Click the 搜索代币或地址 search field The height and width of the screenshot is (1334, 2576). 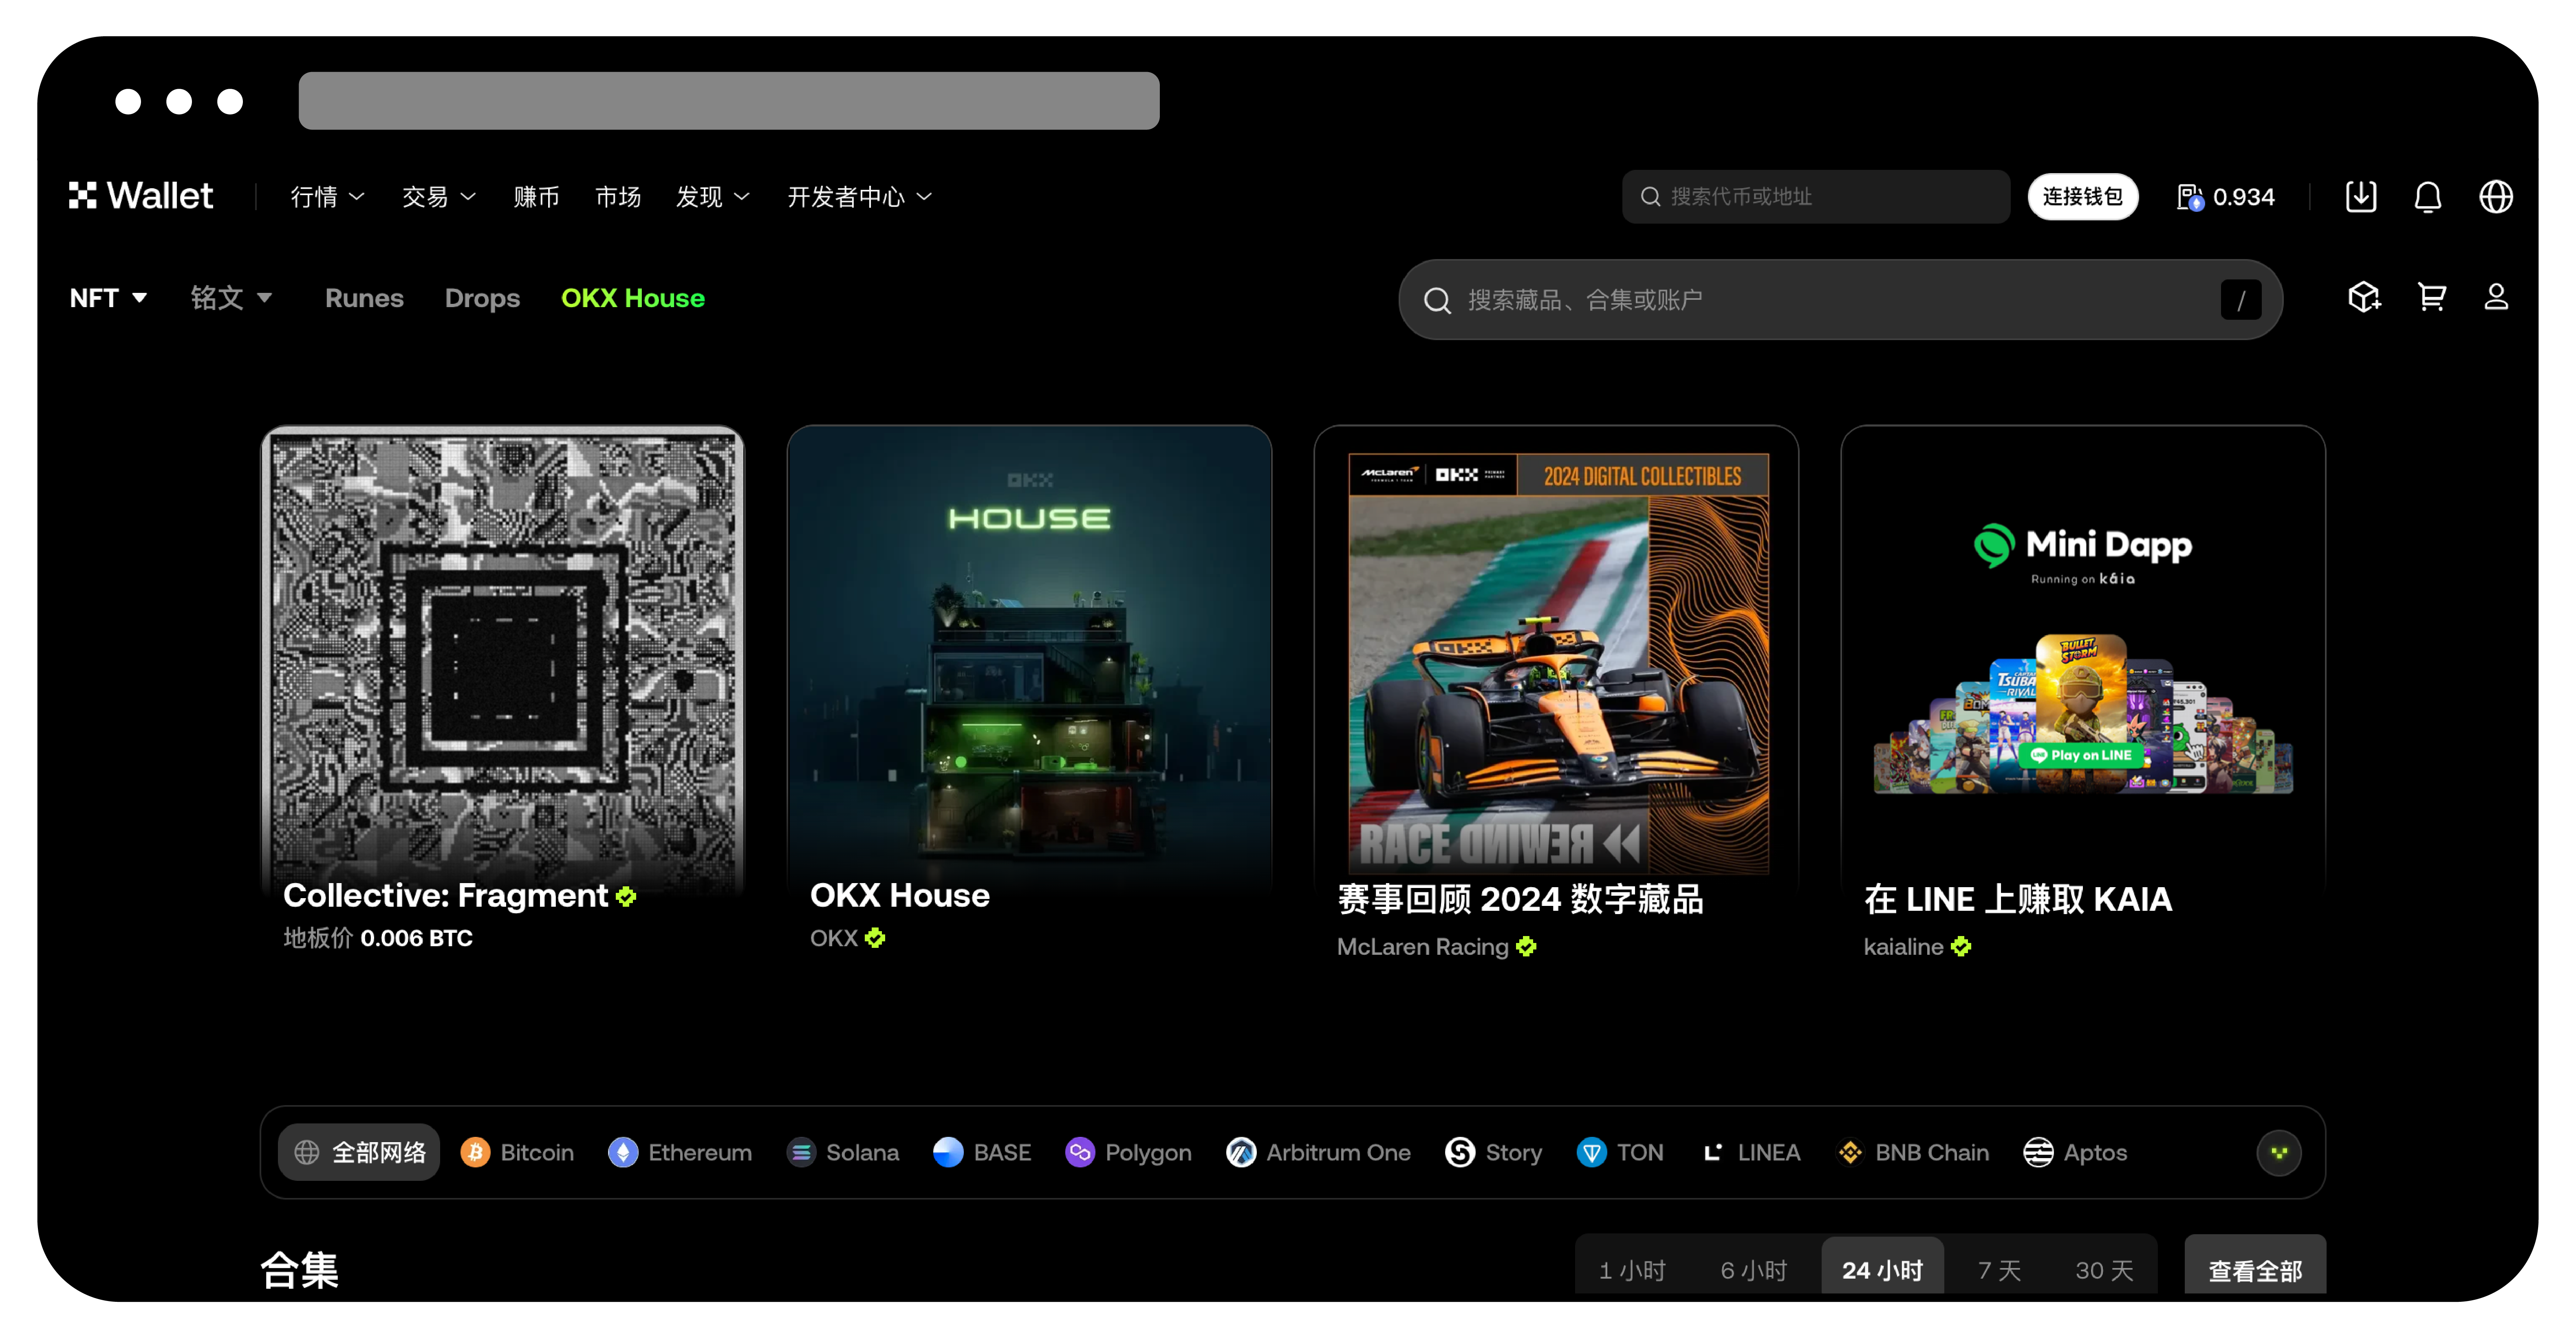(x=1816, y=196)
